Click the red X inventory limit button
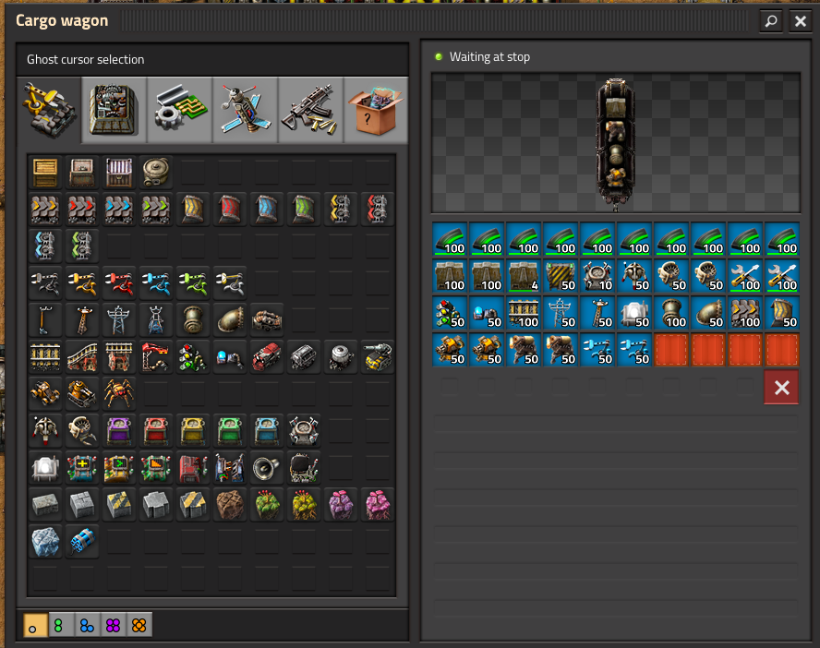The height and width of the screenshot is (648, 820). click(x=781, y=388)
